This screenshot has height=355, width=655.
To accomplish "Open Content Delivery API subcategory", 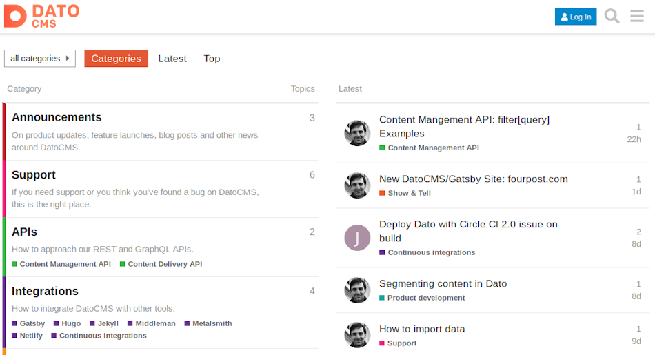I will 161,264.
